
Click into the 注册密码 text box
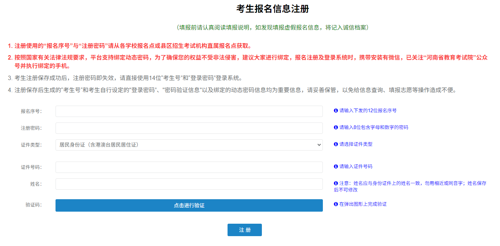189,128
